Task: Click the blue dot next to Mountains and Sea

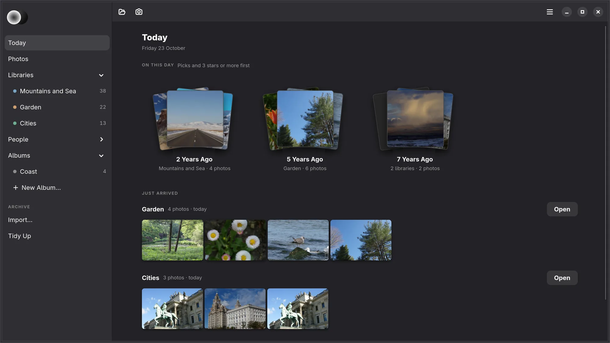Action: [x=15, y=91]
